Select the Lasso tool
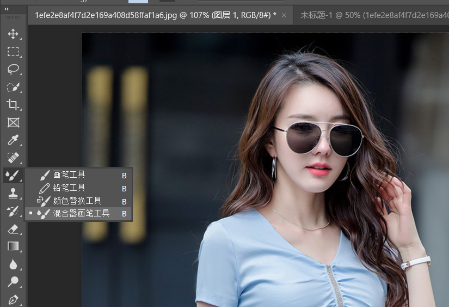 point(13,69)
